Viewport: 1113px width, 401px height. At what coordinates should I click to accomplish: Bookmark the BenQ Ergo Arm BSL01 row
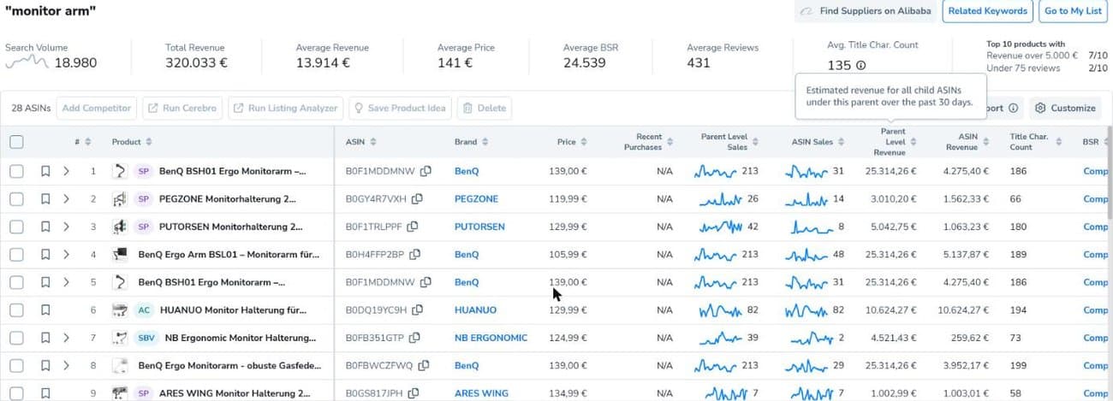tap(45, 255)
